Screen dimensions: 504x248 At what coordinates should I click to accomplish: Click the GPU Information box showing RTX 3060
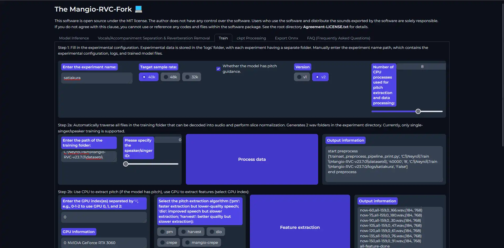pyautogui.click(x=104, y=243)
